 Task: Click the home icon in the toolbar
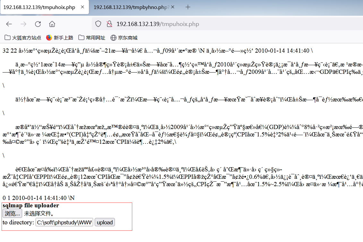[52, 24]
